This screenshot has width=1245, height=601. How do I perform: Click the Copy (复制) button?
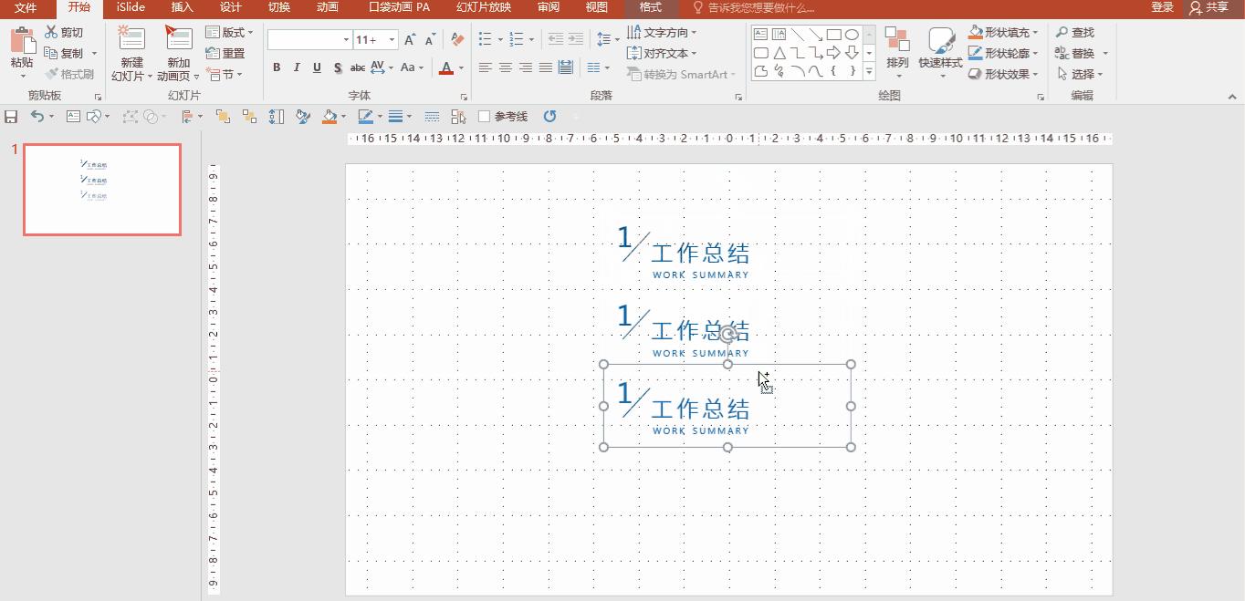pos(64,53)
